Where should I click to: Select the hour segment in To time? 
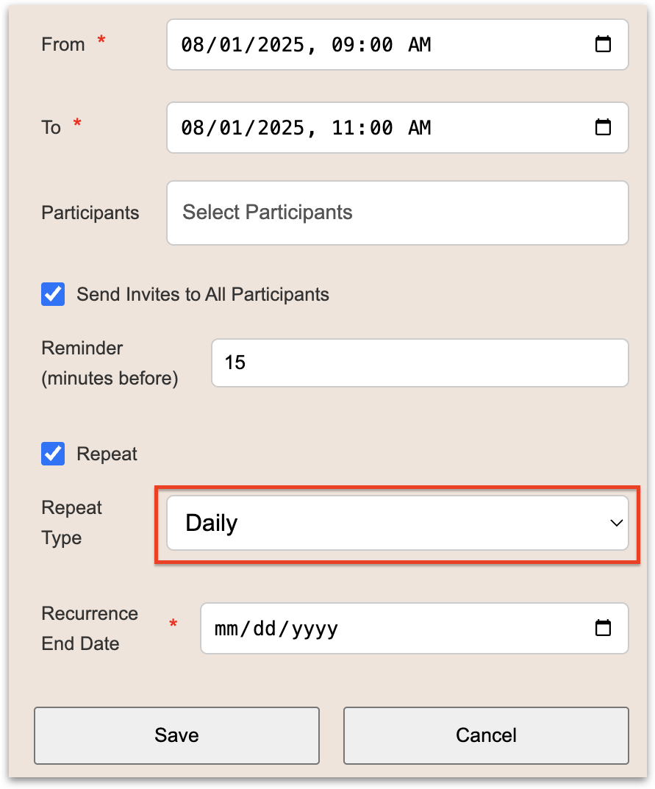click(343, 128)
